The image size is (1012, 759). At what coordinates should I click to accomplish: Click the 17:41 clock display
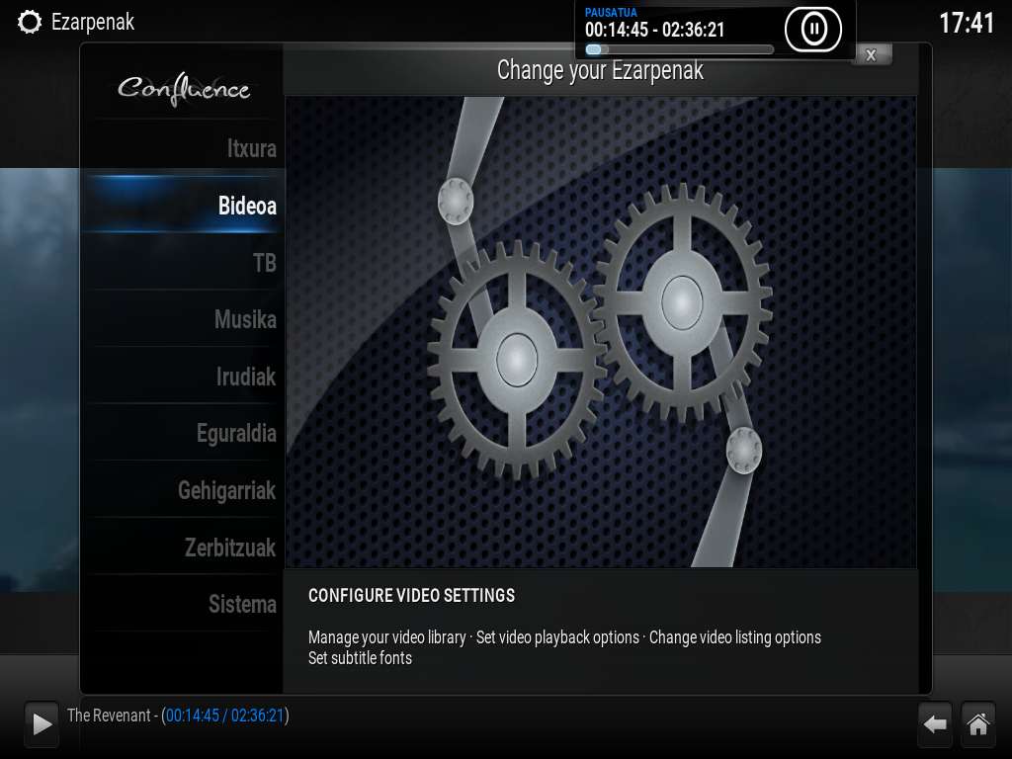click(x=967, y=24)
